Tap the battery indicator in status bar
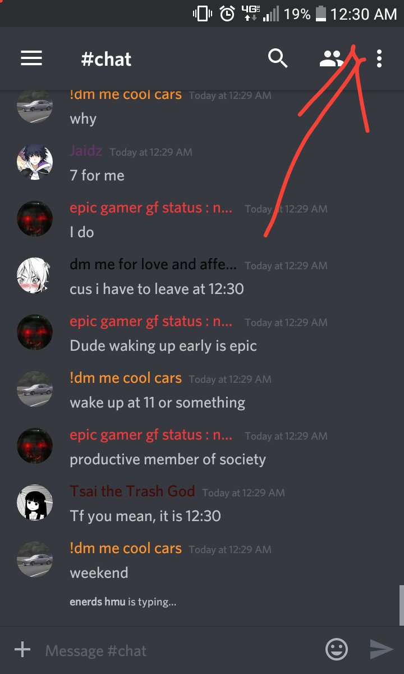The width and height of the screenshot is (404, 674). tap(321, 13)
